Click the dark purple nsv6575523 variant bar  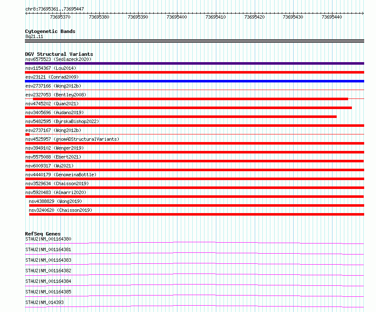pyautogui.click(x=194, y=63)
